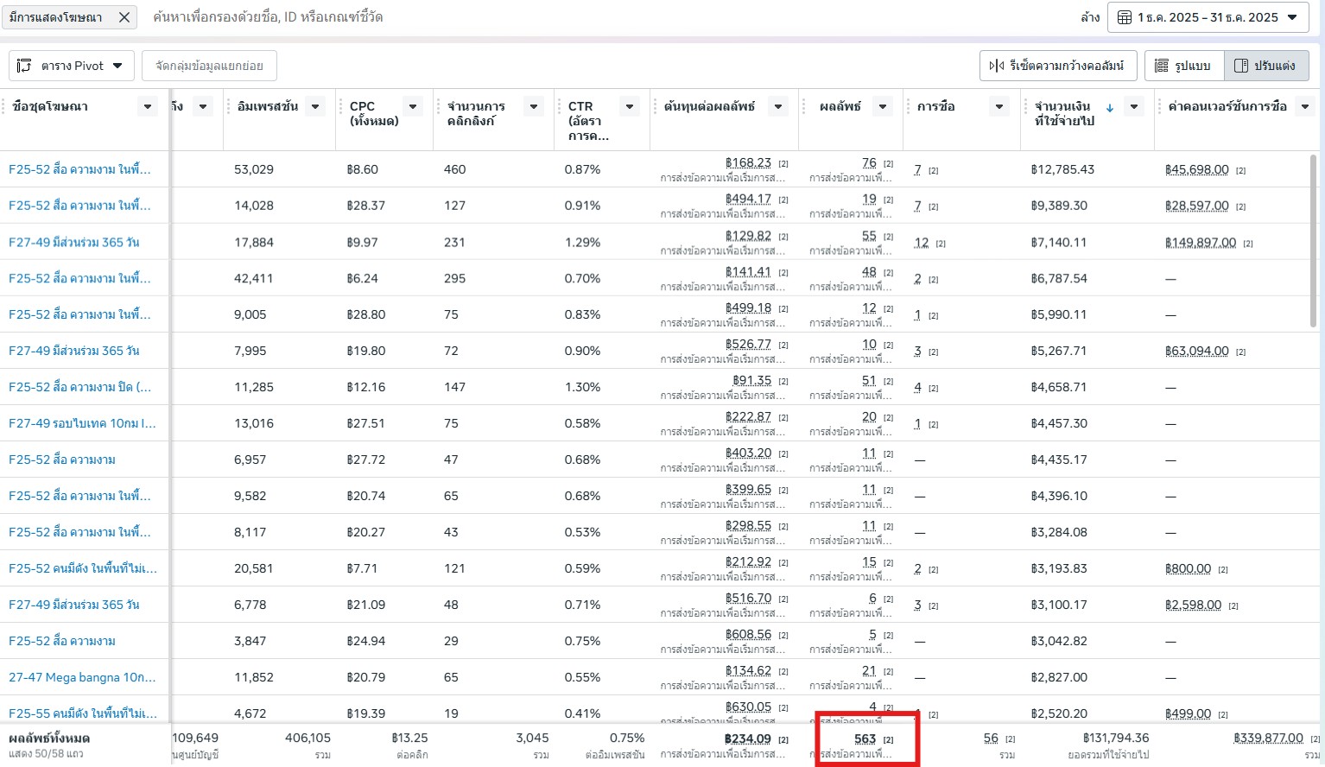Viewport: 1325px width, 767px height.
Task: Open ad set F25-52 สื่อ ความงาม ปิด
Action: tap(79, 387)
